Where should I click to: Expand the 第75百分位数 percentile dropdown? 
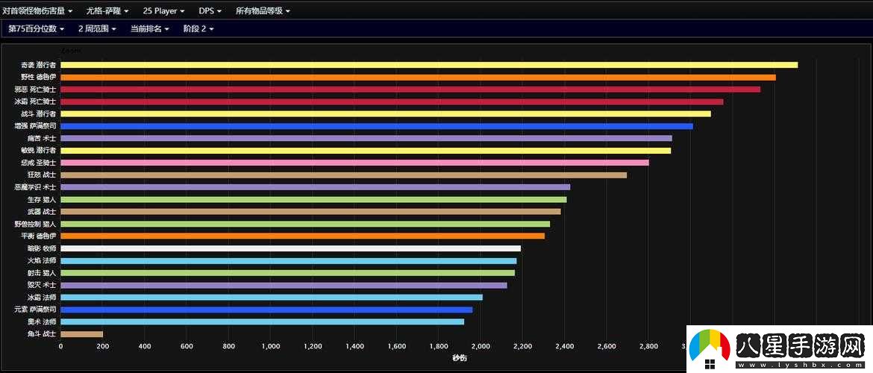(36, 28)
